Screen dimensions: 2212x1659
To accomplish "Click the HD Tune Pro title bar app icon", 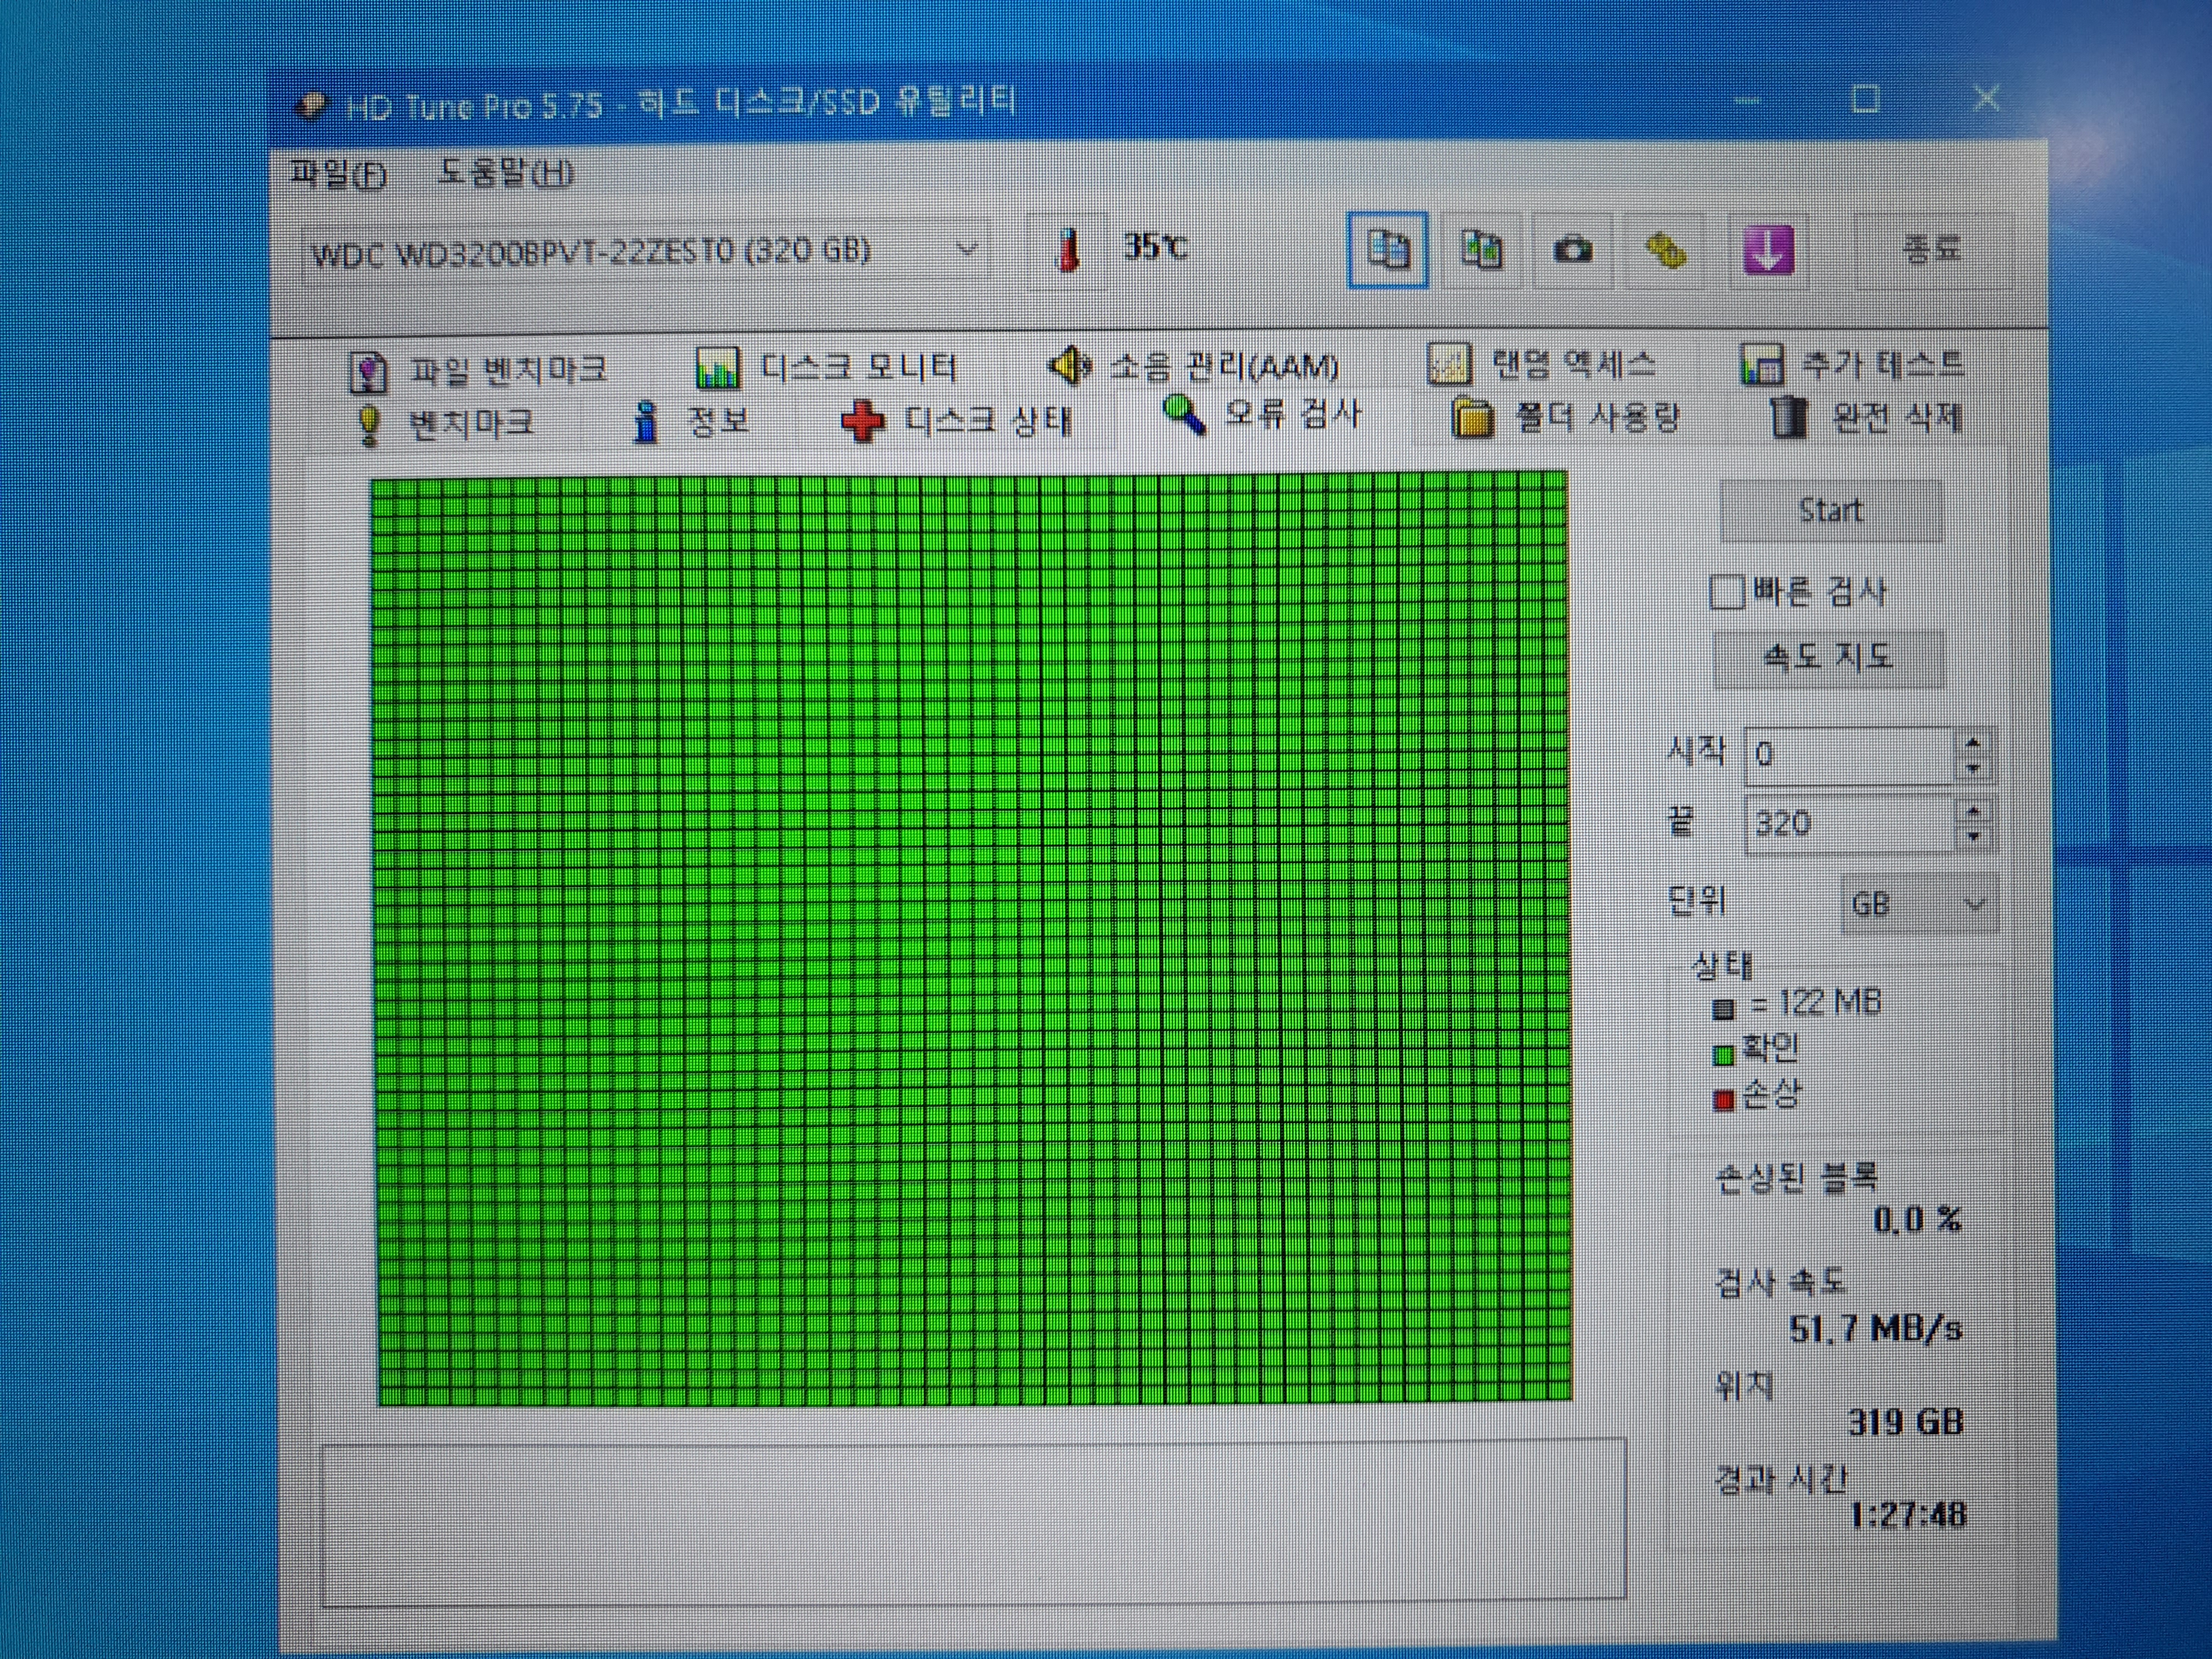I will pos(311,105).
